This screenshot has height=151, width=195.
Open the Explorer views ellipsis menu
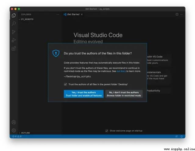click(x=58, y=14)
